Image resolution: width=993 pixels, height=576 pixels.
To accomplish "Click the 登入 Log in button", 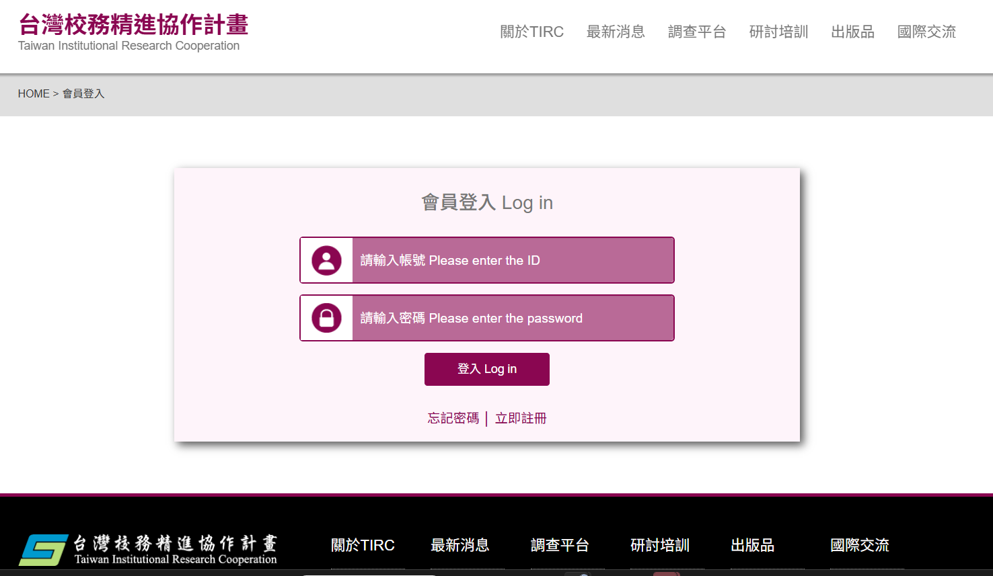I will [487, 369].
